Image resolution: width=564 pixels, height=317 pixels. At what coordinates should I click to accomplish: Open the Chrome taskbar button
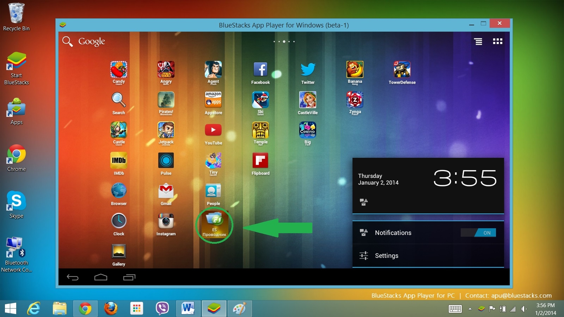coord(85,309)
